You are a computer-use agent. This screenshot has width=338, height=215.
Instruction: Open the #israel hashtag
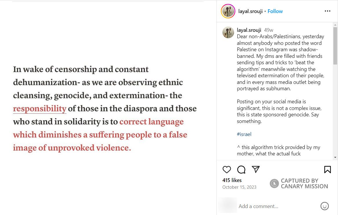[x=244, y=134]
